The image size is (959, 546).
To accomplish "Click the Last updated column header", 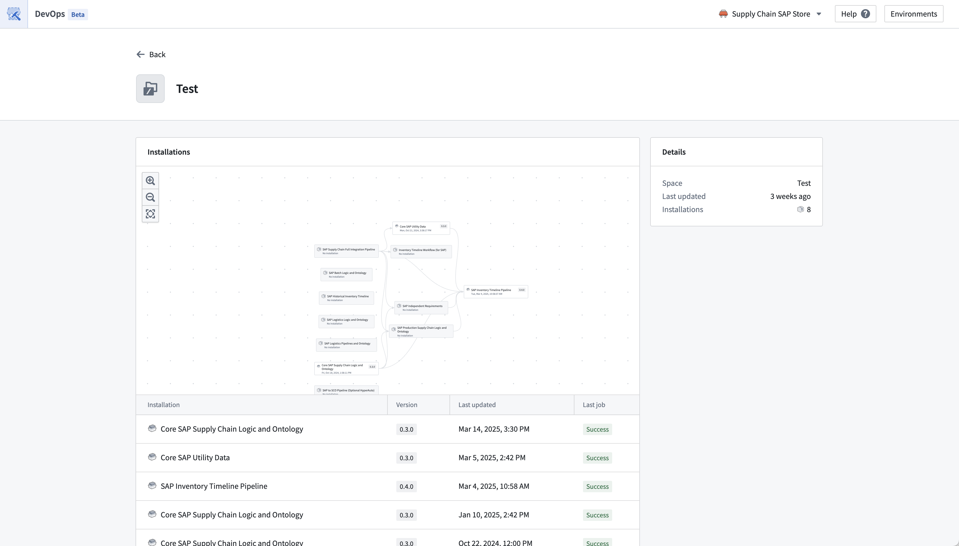I will [477, 404].
